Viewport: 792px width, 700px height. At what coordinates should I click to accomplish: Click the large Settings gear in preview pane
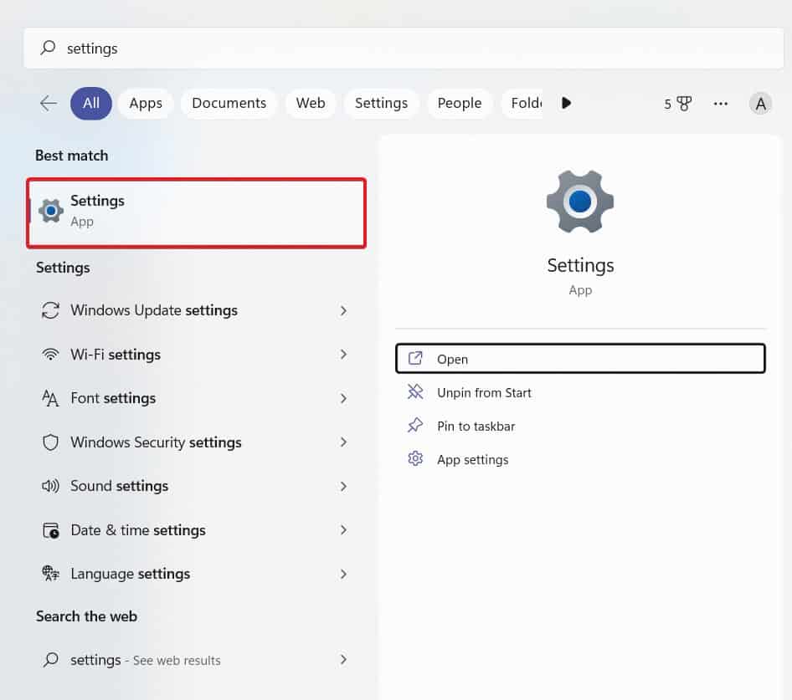(580, 202)
